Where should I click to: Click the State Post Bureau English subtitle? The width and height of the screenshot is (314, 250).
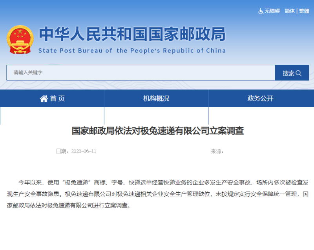pyautogui.click(x=132, y=51)
